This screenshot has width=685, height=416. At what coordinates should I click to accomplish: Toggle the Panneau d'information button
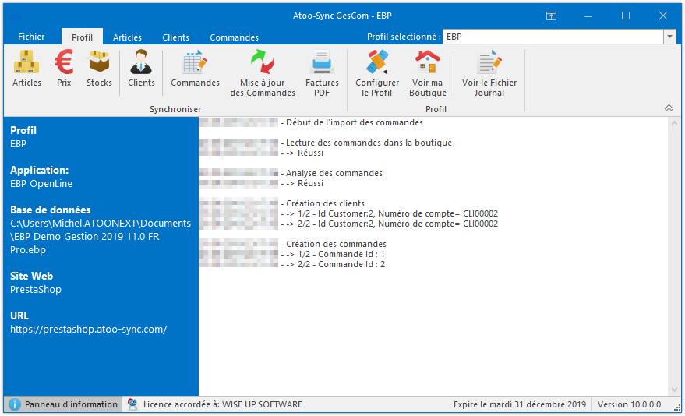pos(64,404)
